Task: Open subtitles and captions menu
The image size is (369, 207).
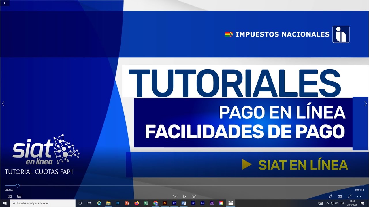Action: tap(19, 196)
